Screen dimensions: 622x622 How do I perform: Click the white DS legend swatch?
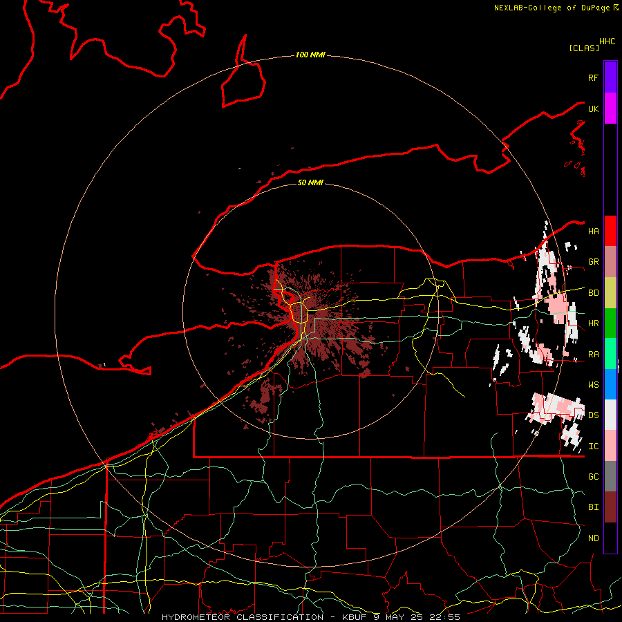(x=610, y=415)
